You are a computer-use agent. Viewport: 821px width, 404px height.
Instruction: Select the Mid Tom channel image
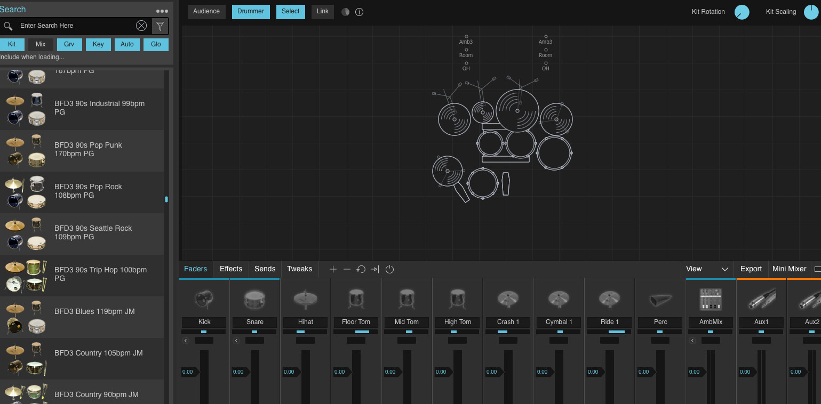pyautogui.click(x=406, y=300)
